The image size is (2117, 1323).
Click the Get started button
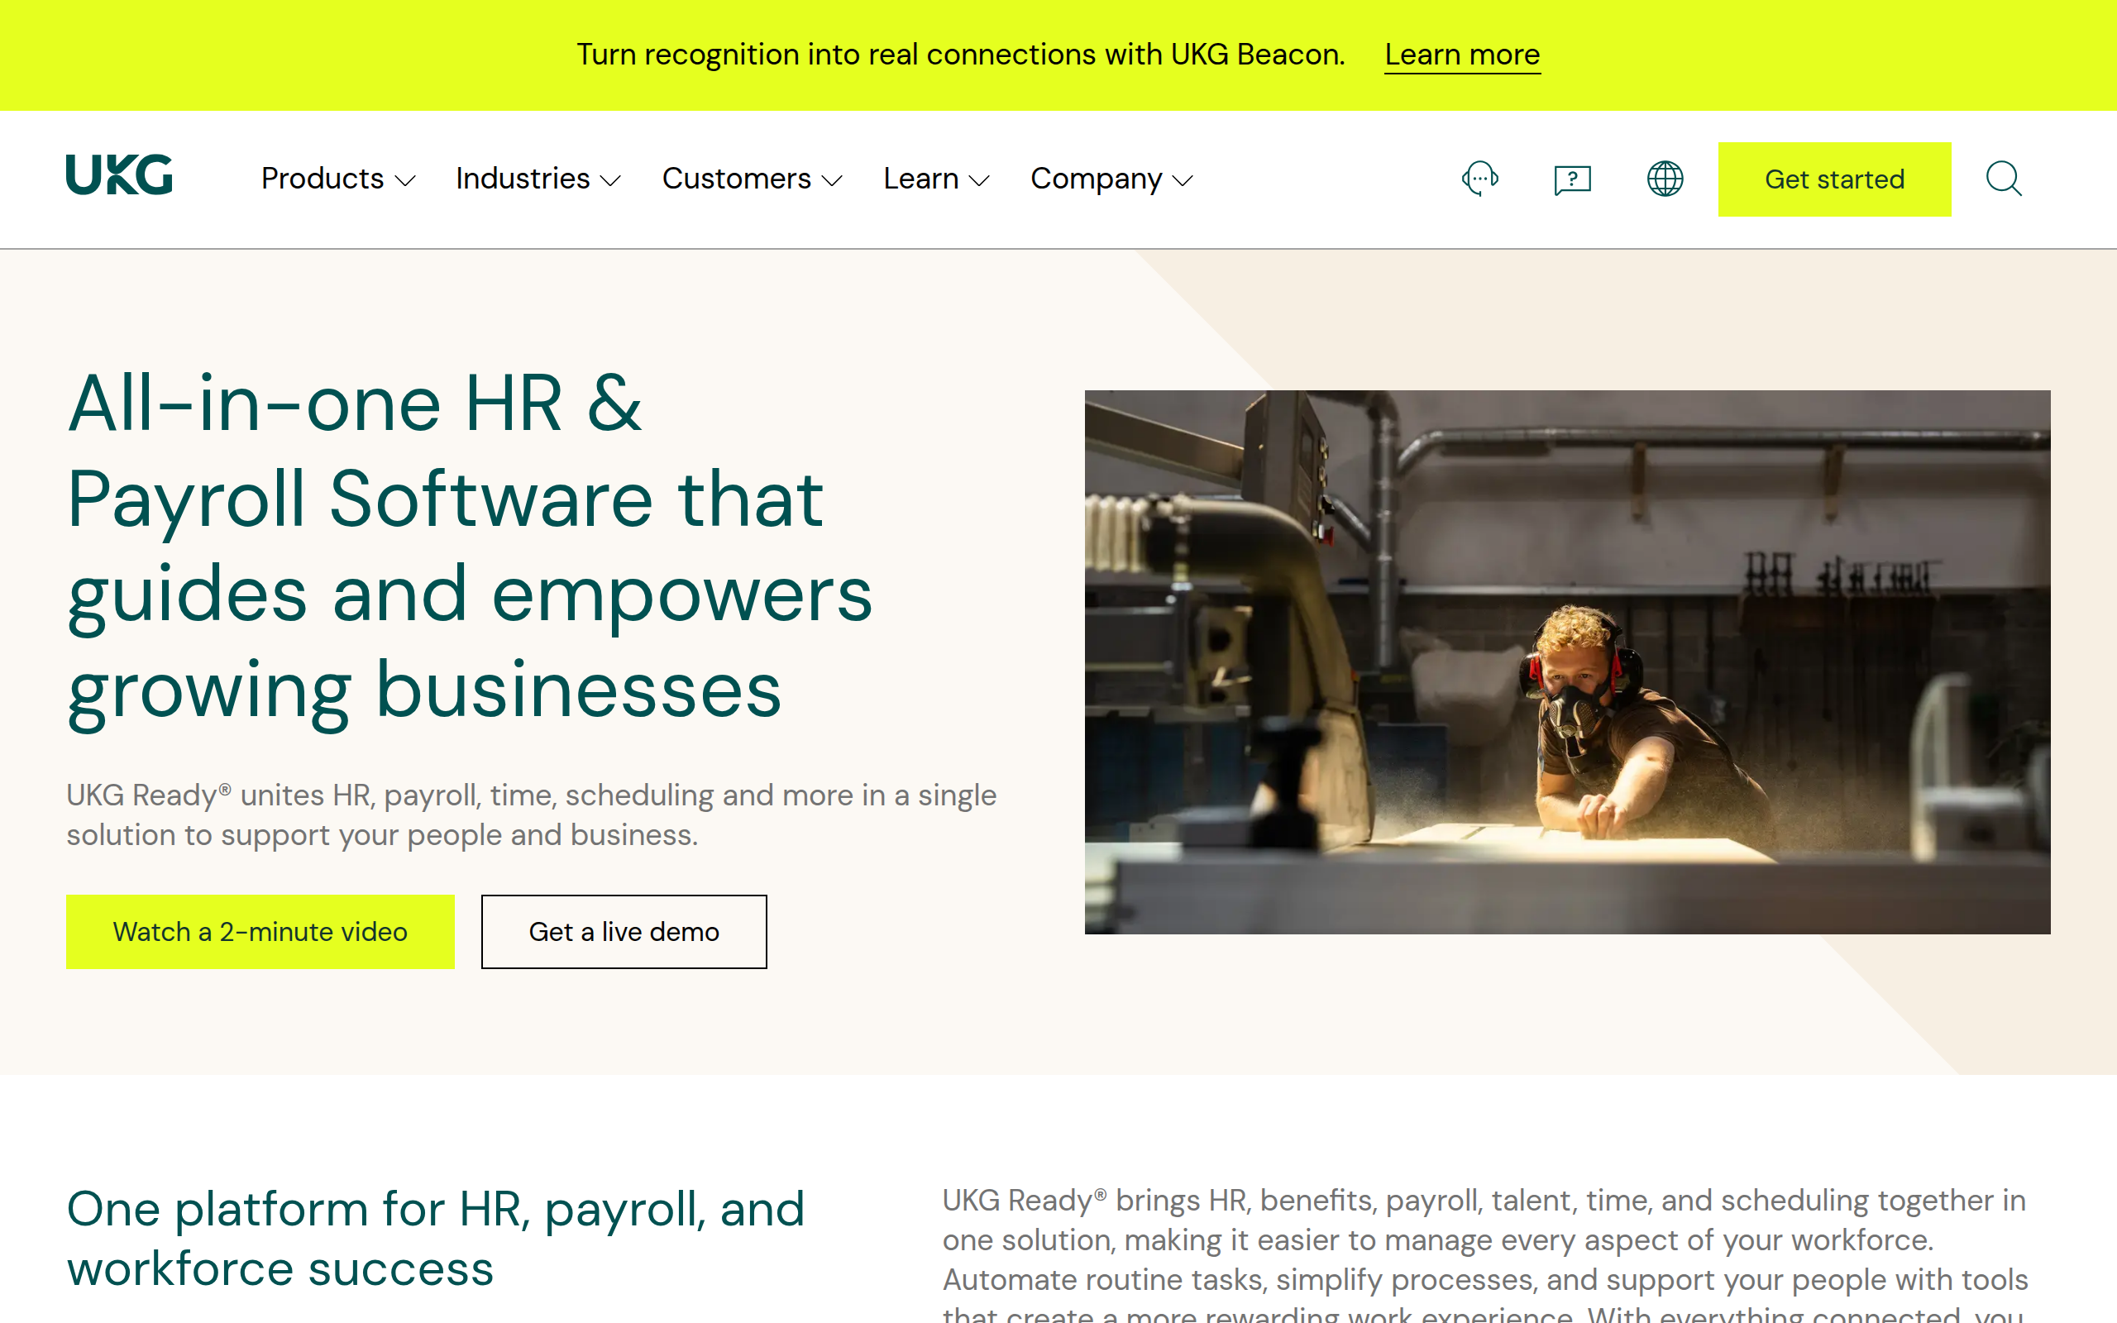click(x=1833, y=179)
